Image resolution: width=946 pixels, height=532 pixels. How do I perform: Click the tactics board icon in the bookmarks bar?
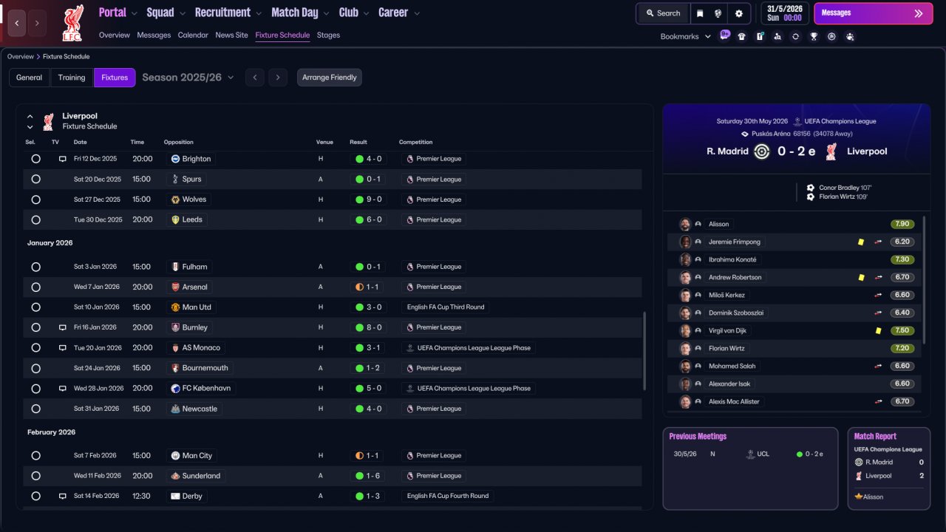760,36
